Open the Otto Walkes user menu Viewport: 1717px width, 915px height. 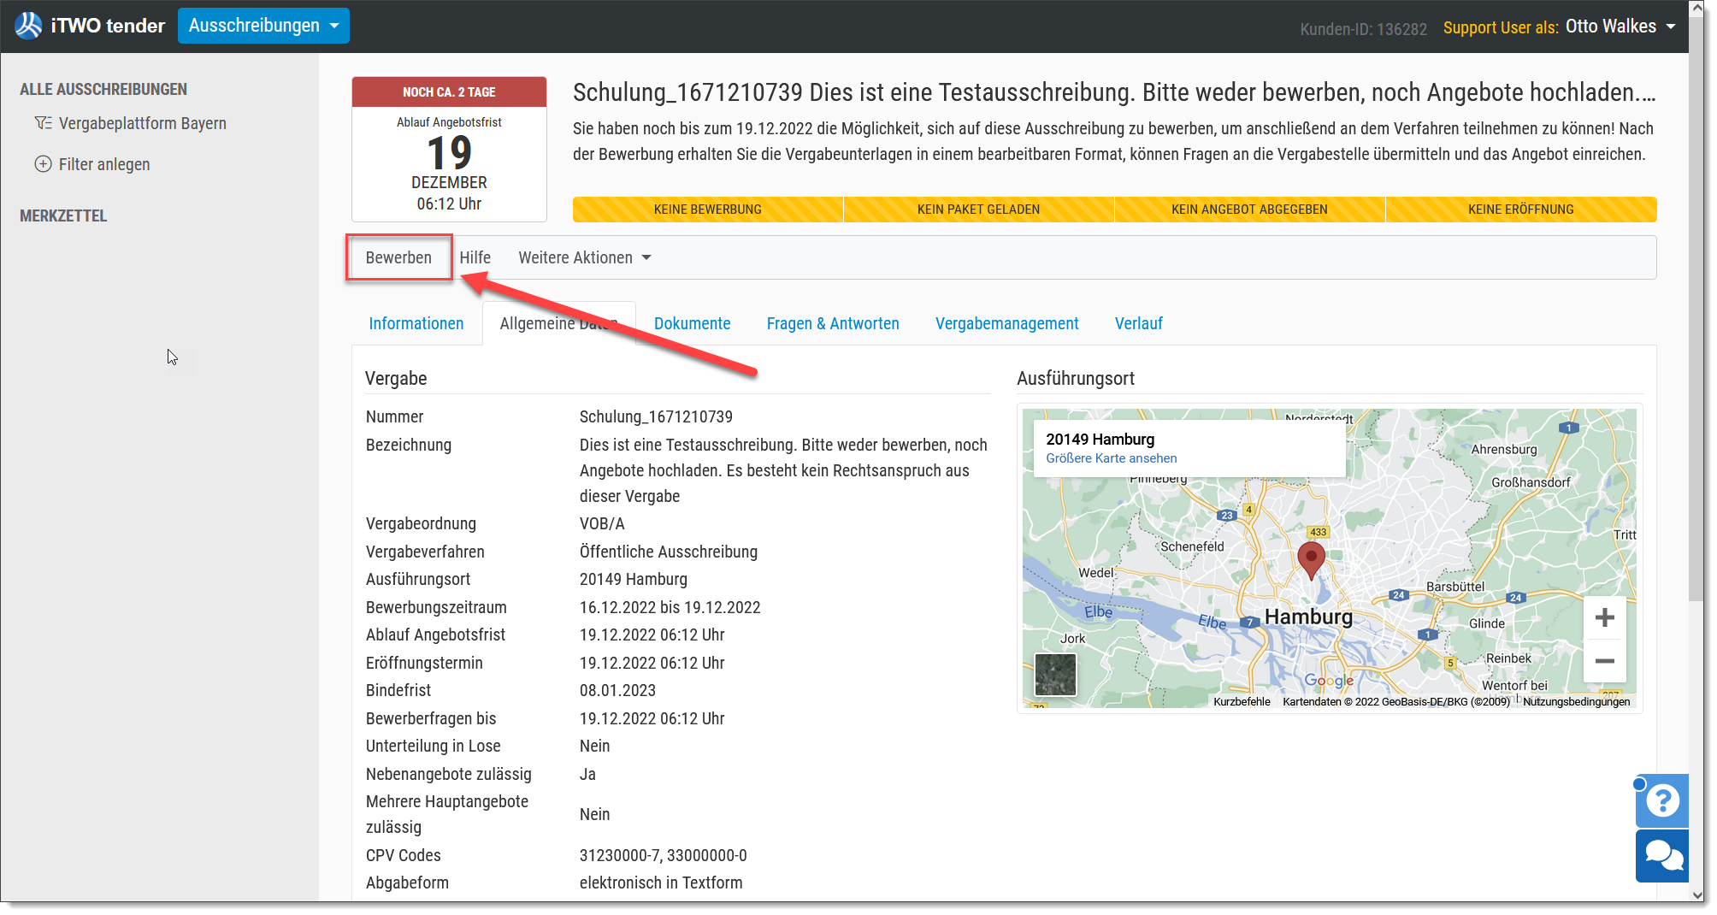coord(1620,27)
